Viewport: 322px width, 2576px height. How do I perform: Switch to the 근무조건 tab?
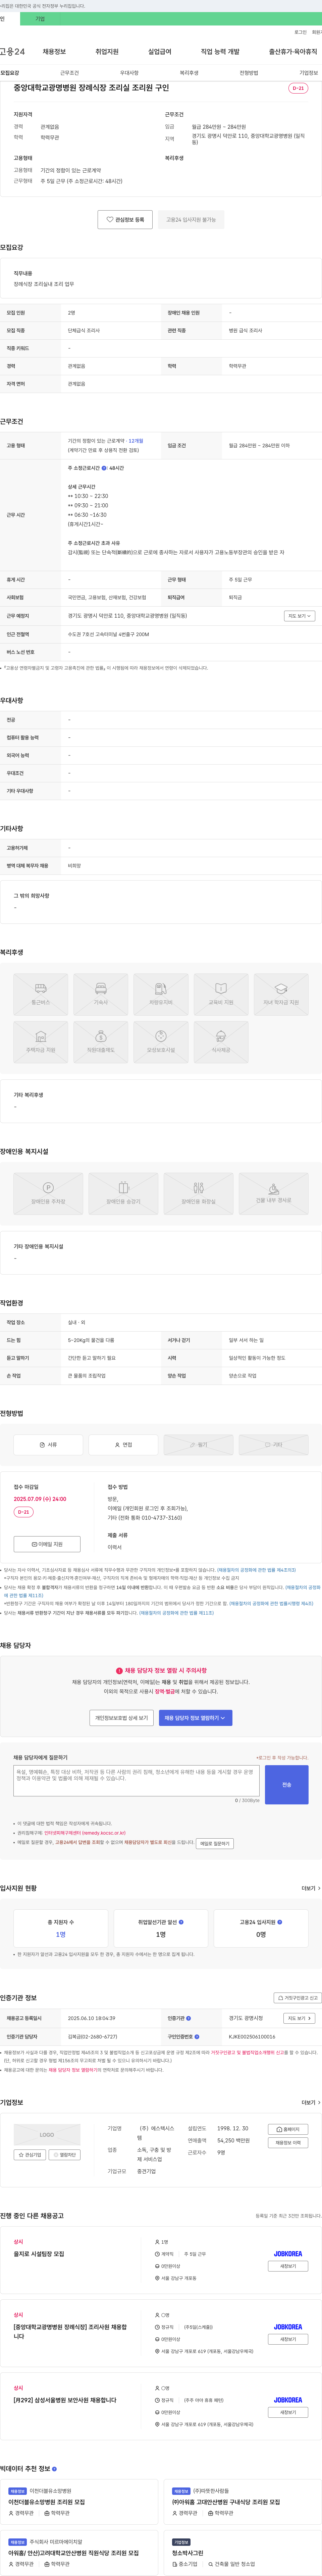69,73
